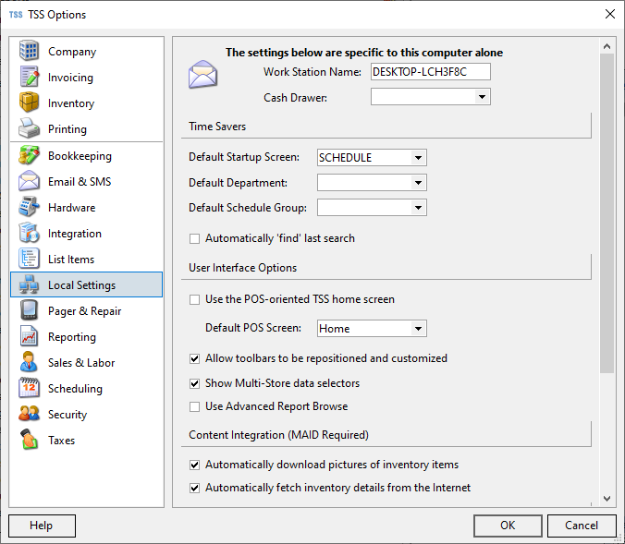Viewport: 625px width, 544px height.
Task: Toggle Use the POS-oriented TSS home screen
Action: (x=194, y=299)
